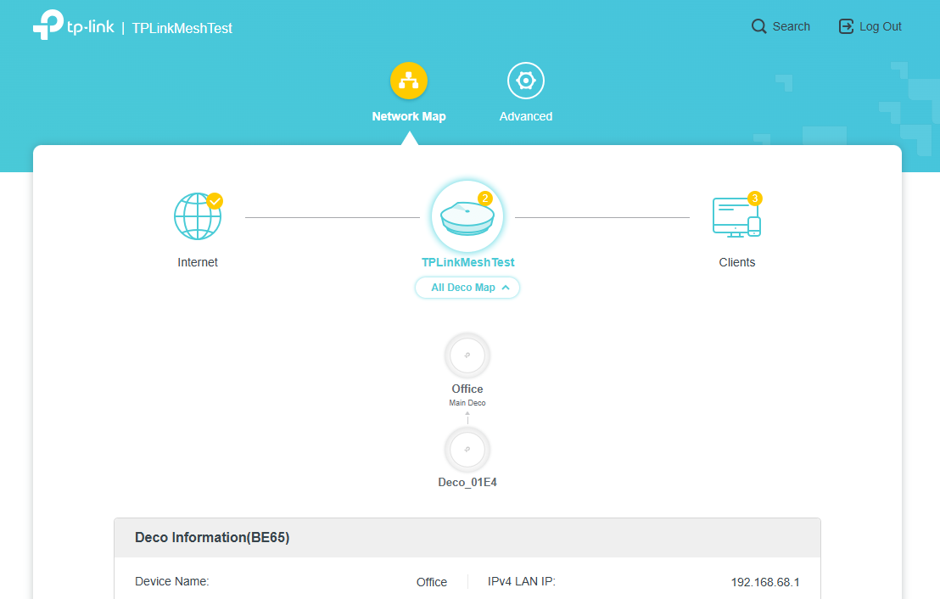Collapse the All Deco Map dropdown
The height and width of the screenshot is (599, 940).
[467, 288]
